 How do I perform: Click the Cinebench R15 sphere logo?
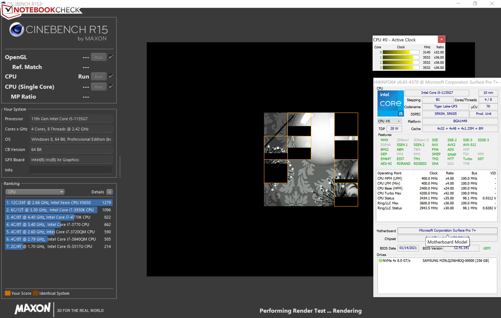[16, 30]
